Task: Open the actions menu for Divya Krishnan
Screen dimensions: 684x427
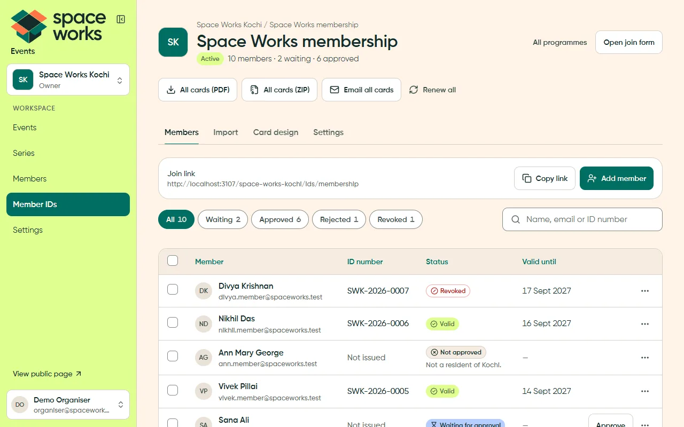Action: click(645, 291)
